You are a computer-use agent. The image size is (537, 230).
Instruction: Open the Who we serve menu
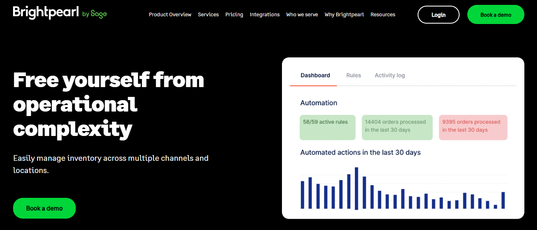(302, 15)
